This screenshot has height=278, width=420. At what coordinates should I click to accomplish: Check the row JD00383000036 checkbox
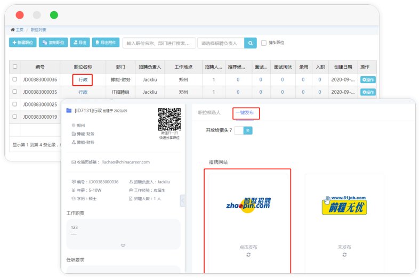15,79
